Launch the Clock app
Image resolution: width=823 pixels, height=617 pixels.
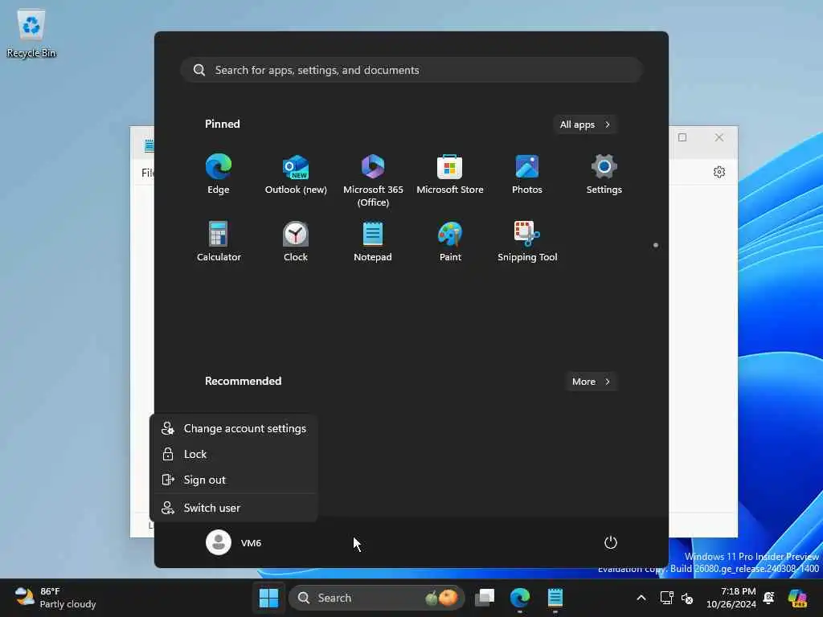coord(296,241)
